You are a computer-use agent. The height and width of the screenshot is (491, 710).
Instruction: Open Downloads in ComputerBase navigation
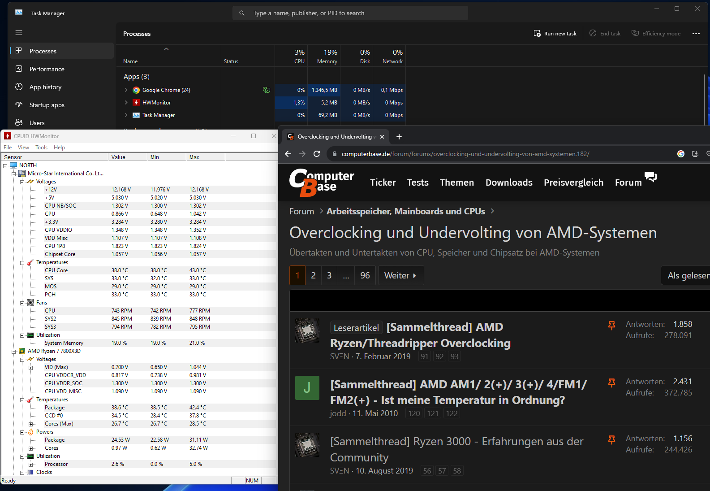tap(509, 182)
